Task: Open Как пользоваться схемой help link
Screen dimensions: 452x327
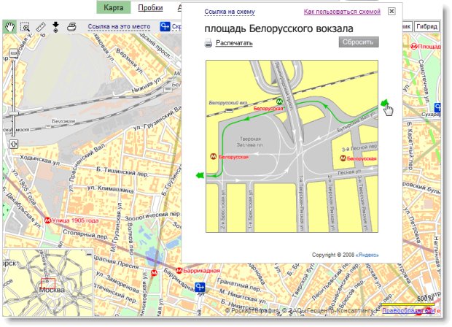Action: tap(342, 12)
